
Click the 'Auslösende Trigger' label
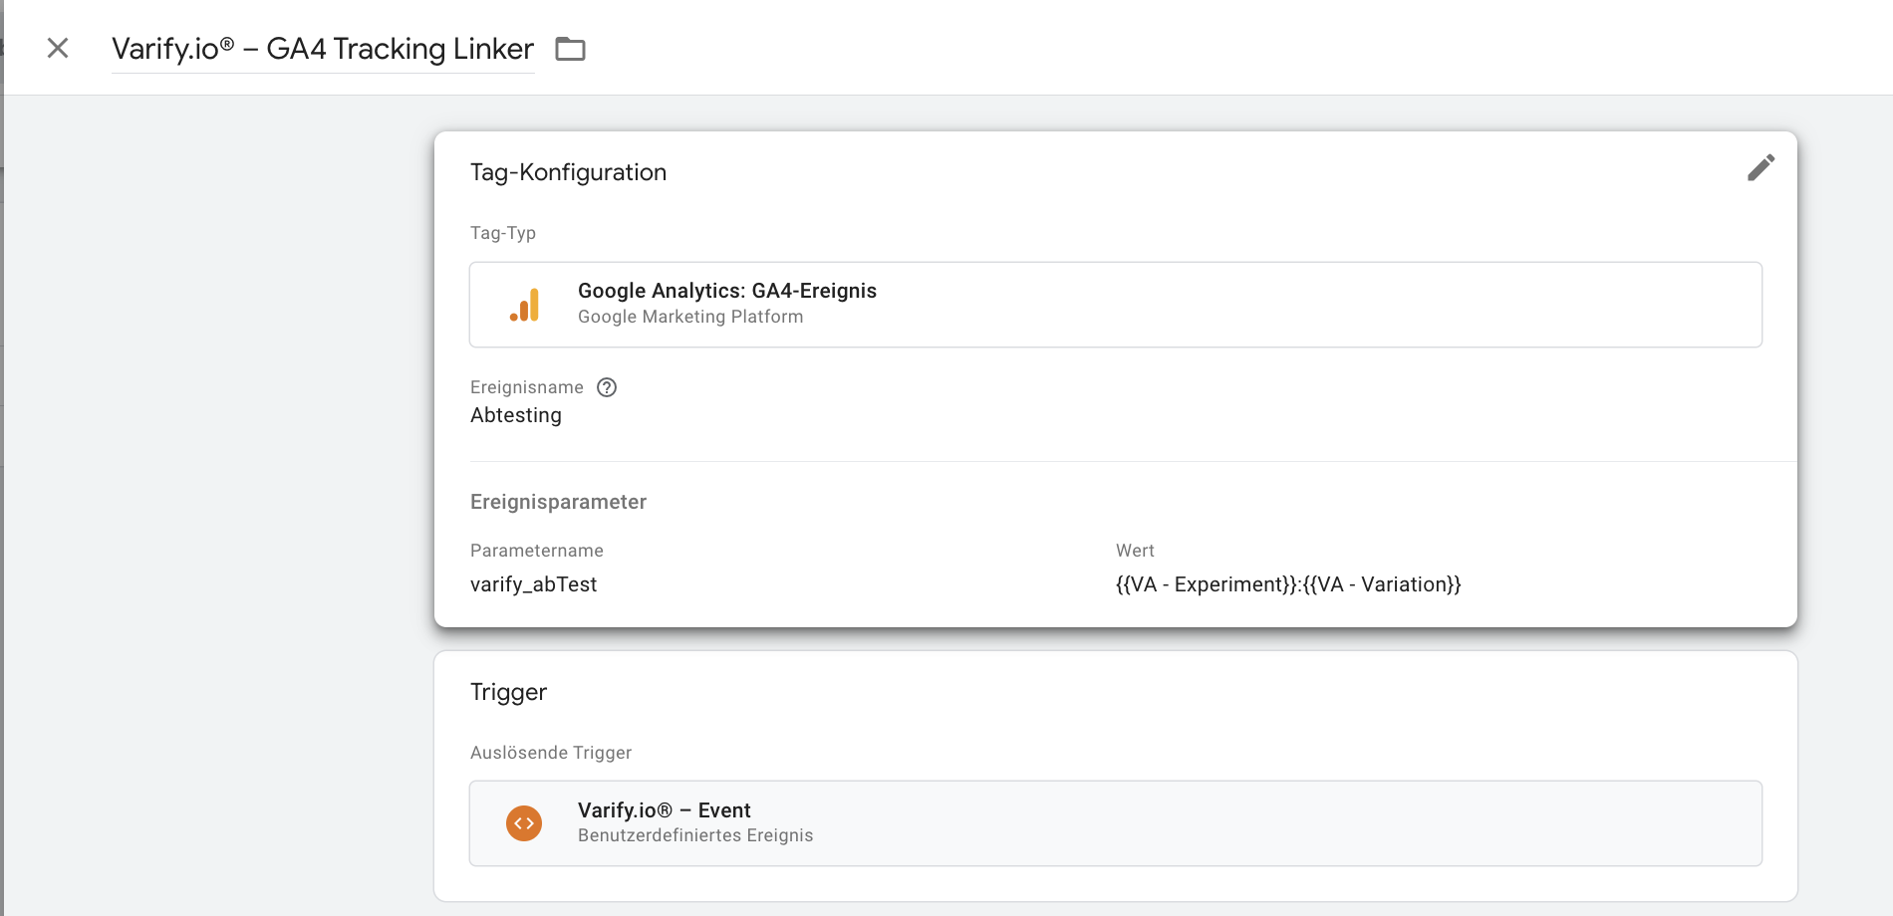[x=551, y=753]
